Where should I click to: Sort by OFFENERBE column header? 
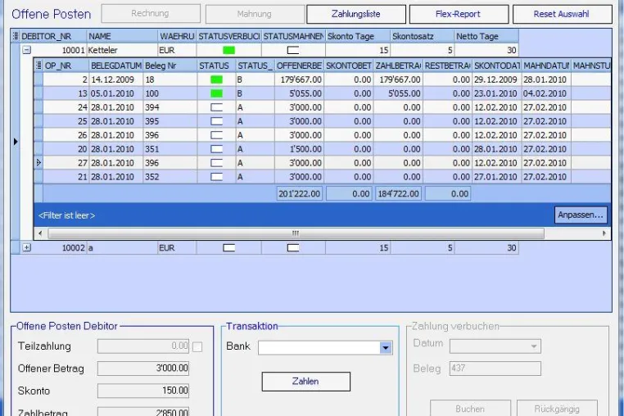(x=299, y=66)
